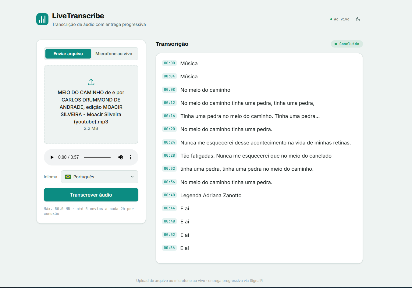
Task: Switch to Enviar arquivo tab
Action: point(68,54)
